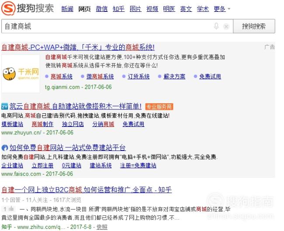Image resolution: width=284 pixels, height=231 pixels.
Task: Open the 企业建站 sublink
Action: coord(12,165)
